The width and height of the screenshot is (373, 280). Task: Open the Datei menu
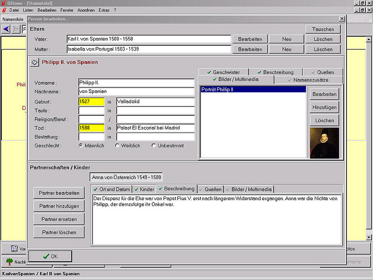coord(14,10)
